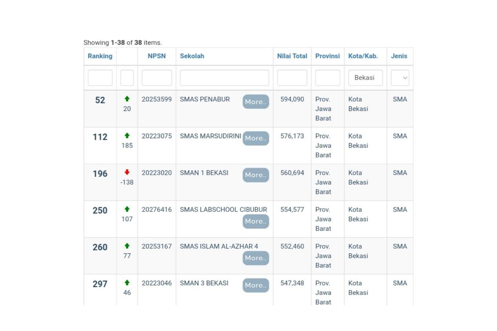This screenshot has height=331, width=497.
Task: Click green up arrow beside rank 112
Action: [x=127, y=136]
